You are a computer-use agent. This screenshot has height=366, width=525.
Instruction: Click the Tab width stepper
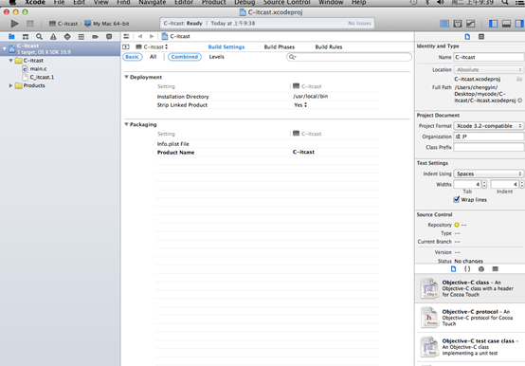(x=484, y=184)
